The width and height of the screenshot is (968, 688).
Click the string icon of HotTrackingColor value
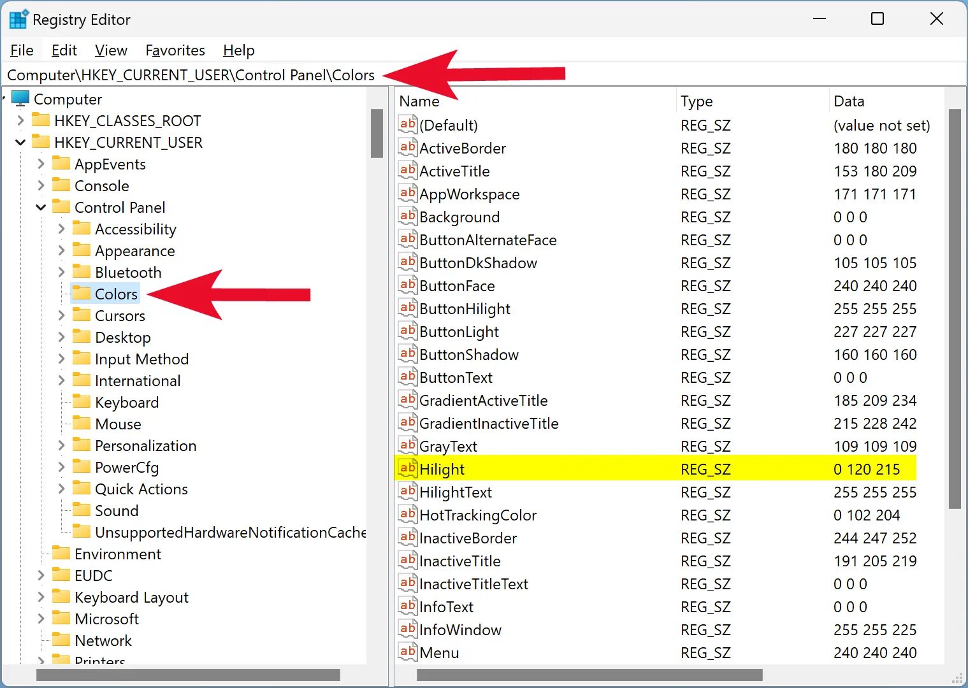(408, 514)
